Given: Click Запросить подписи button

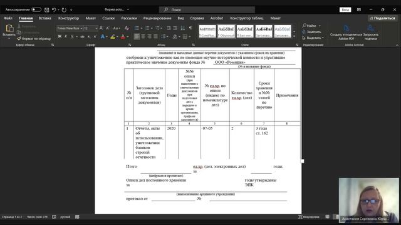Looking at the screenshot, I should point(370,32).
